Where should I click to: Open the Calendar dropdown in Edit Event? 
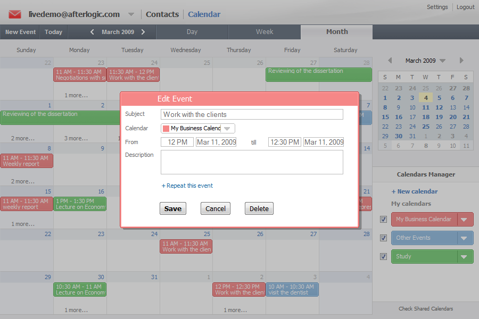point(227,129)
